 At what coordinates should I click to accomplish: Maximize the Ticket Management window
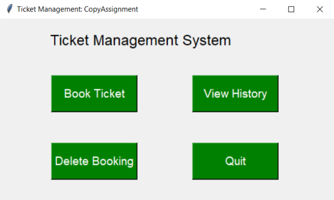click(x=291, y=9)
